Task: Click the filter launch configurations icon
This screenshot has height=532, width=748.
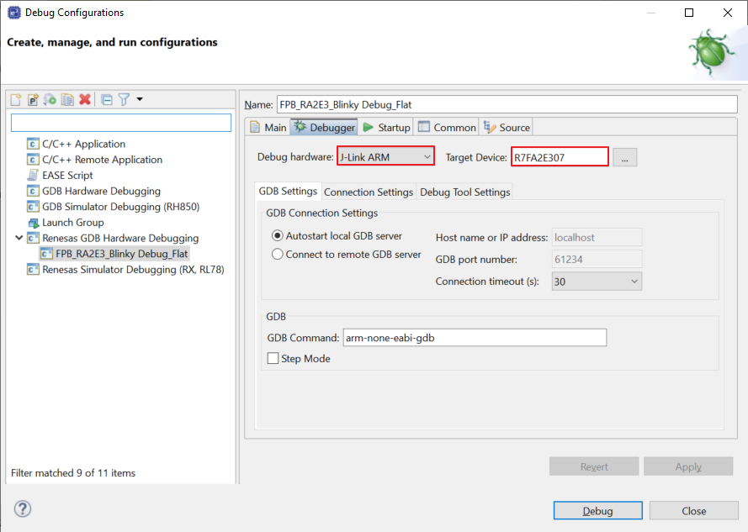Action: 124,99
